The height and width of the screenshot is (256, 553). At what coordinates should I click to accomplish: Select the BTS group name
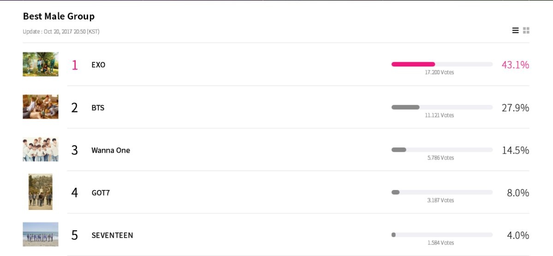98,107
